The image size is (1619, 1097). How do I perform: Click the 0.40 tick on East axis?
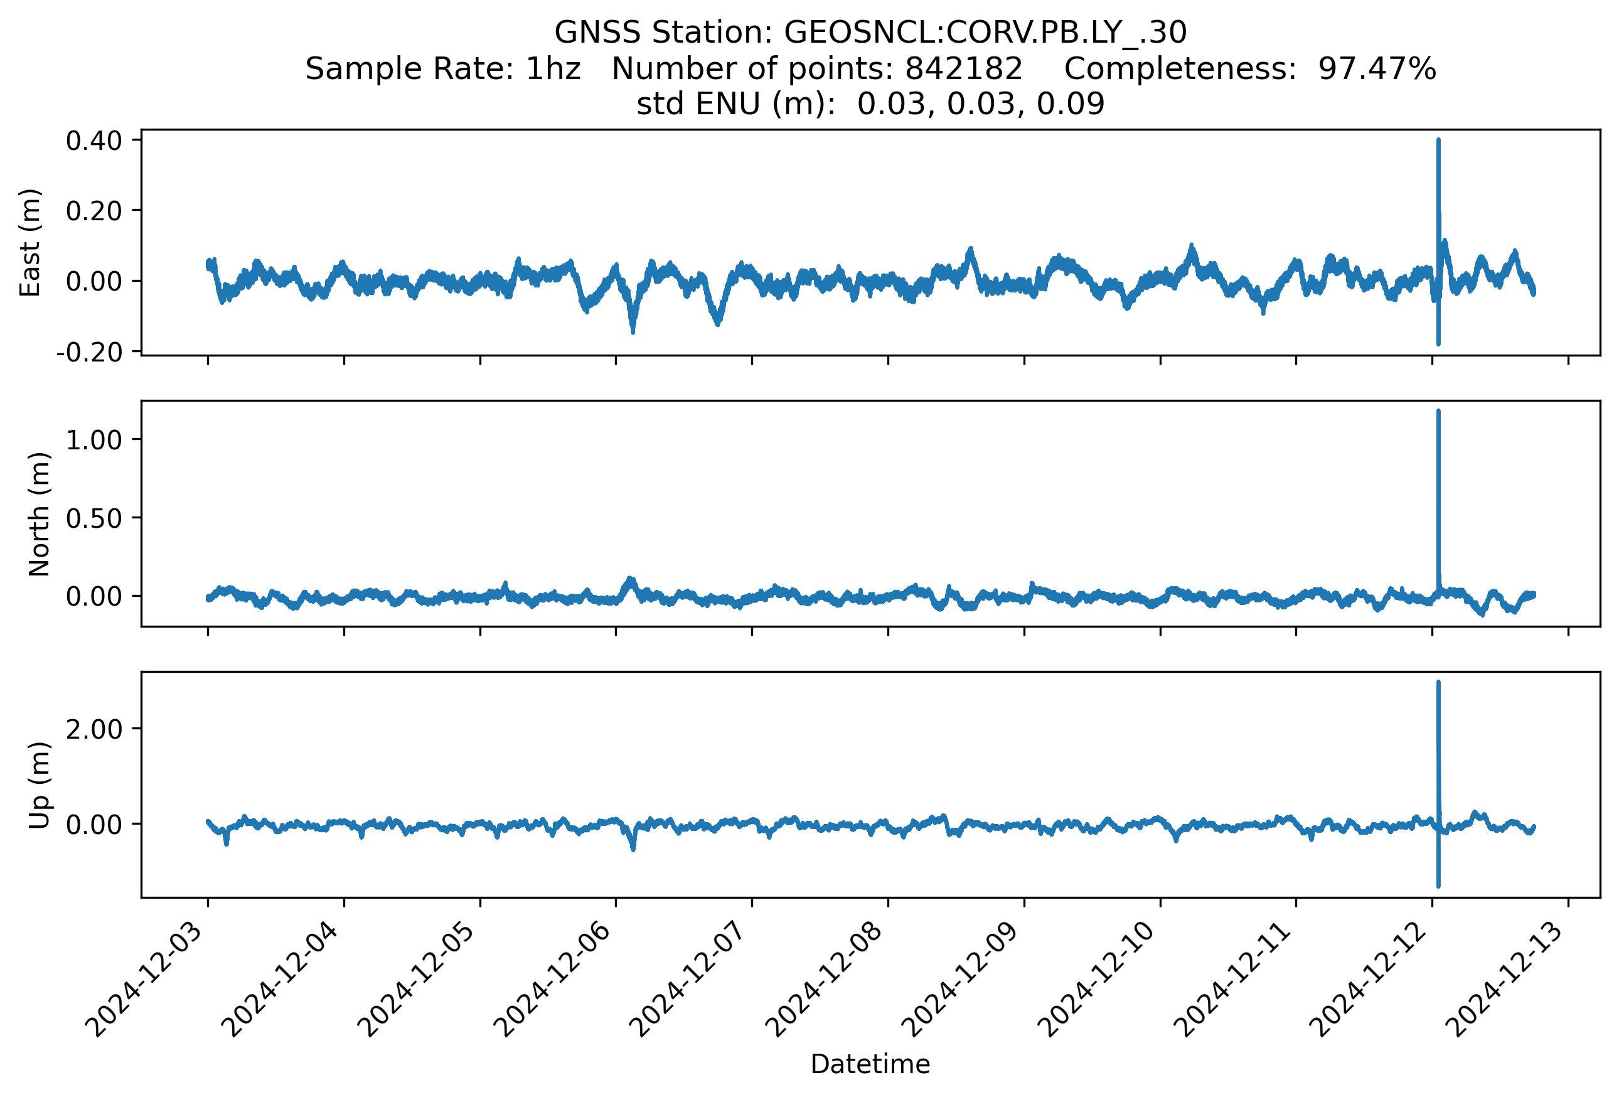point(94,141)
